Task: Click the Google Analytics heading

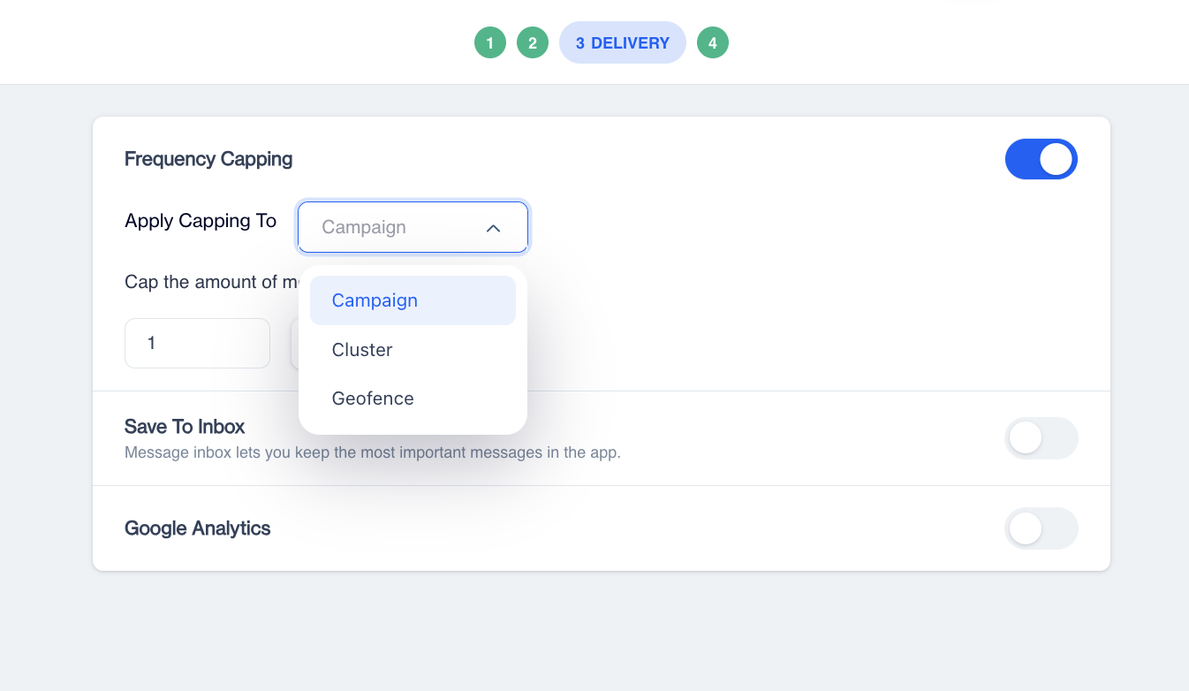Action: [x=198, y=528]
